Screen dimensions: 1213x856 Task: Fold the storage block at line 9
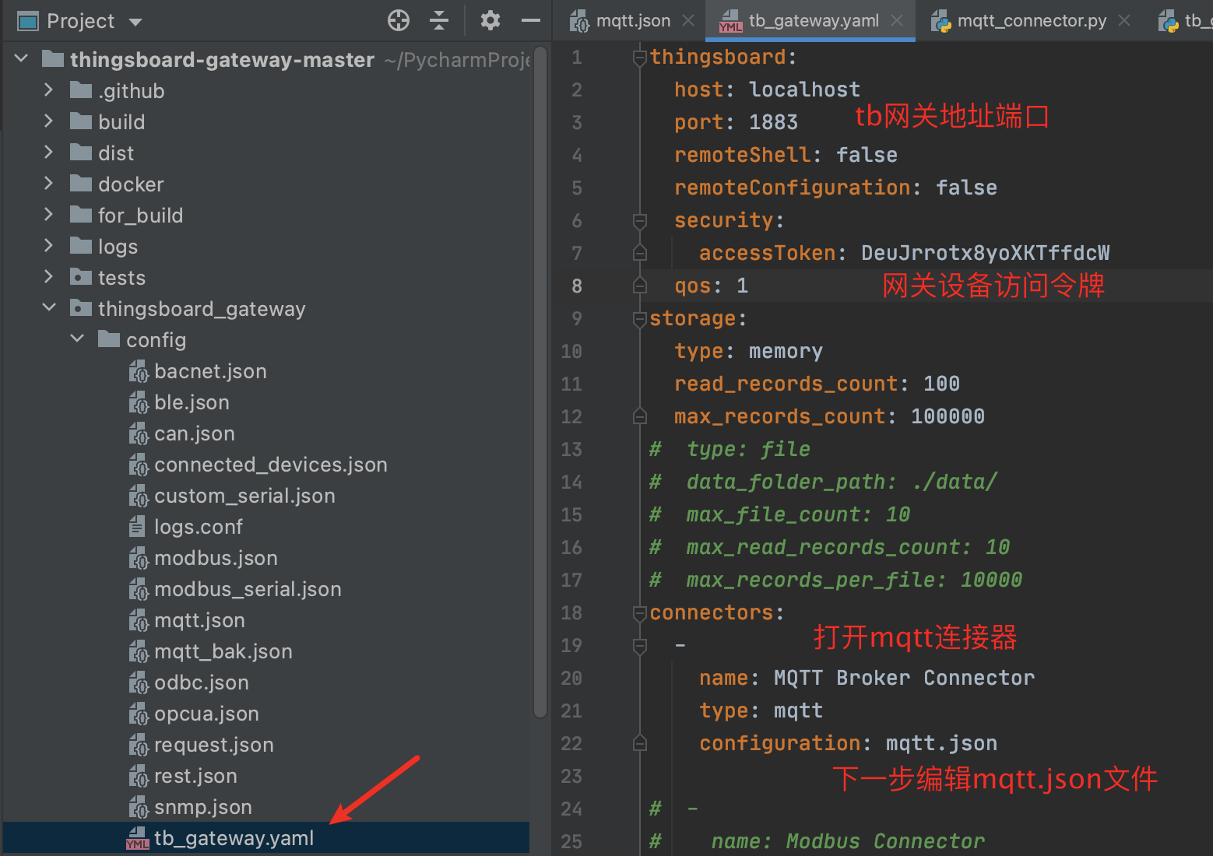640,318
